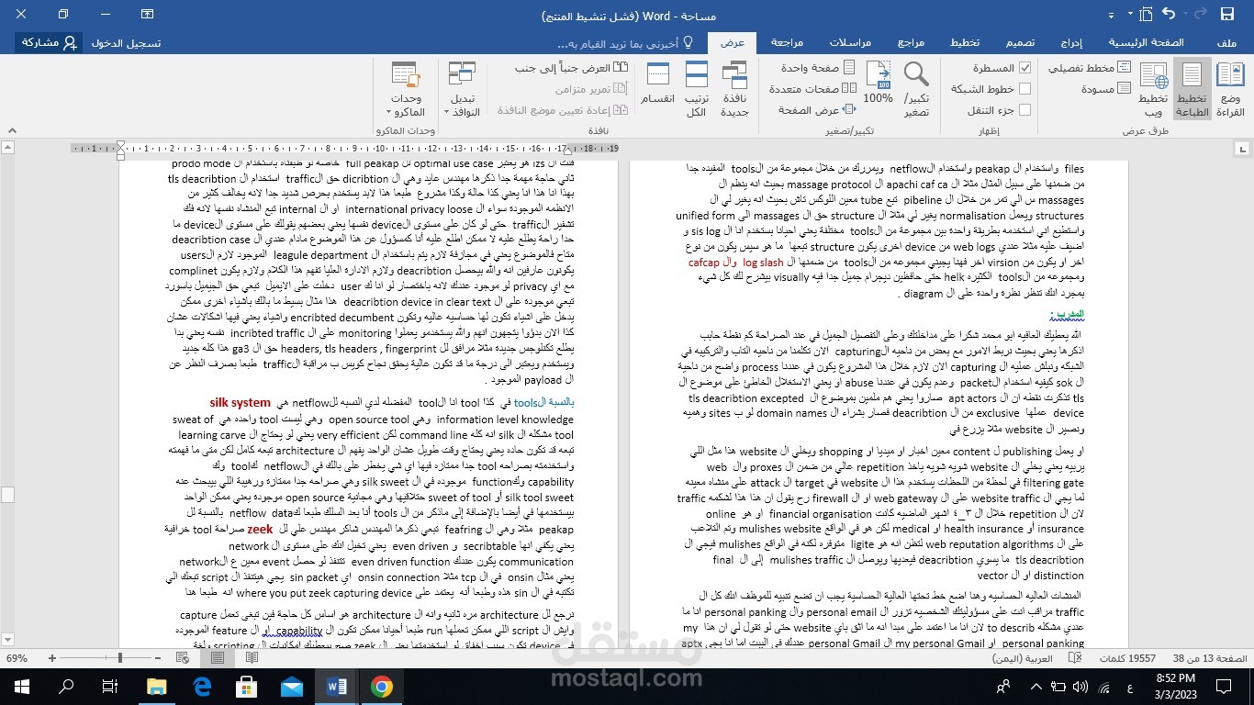Screen dimensions: 1254x705
Task: Open Mail app from taskbar
Action: 292,686
